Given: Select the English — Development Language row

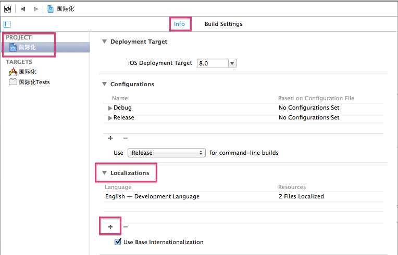Looking at the screenshot, I should tap(244, 196).
